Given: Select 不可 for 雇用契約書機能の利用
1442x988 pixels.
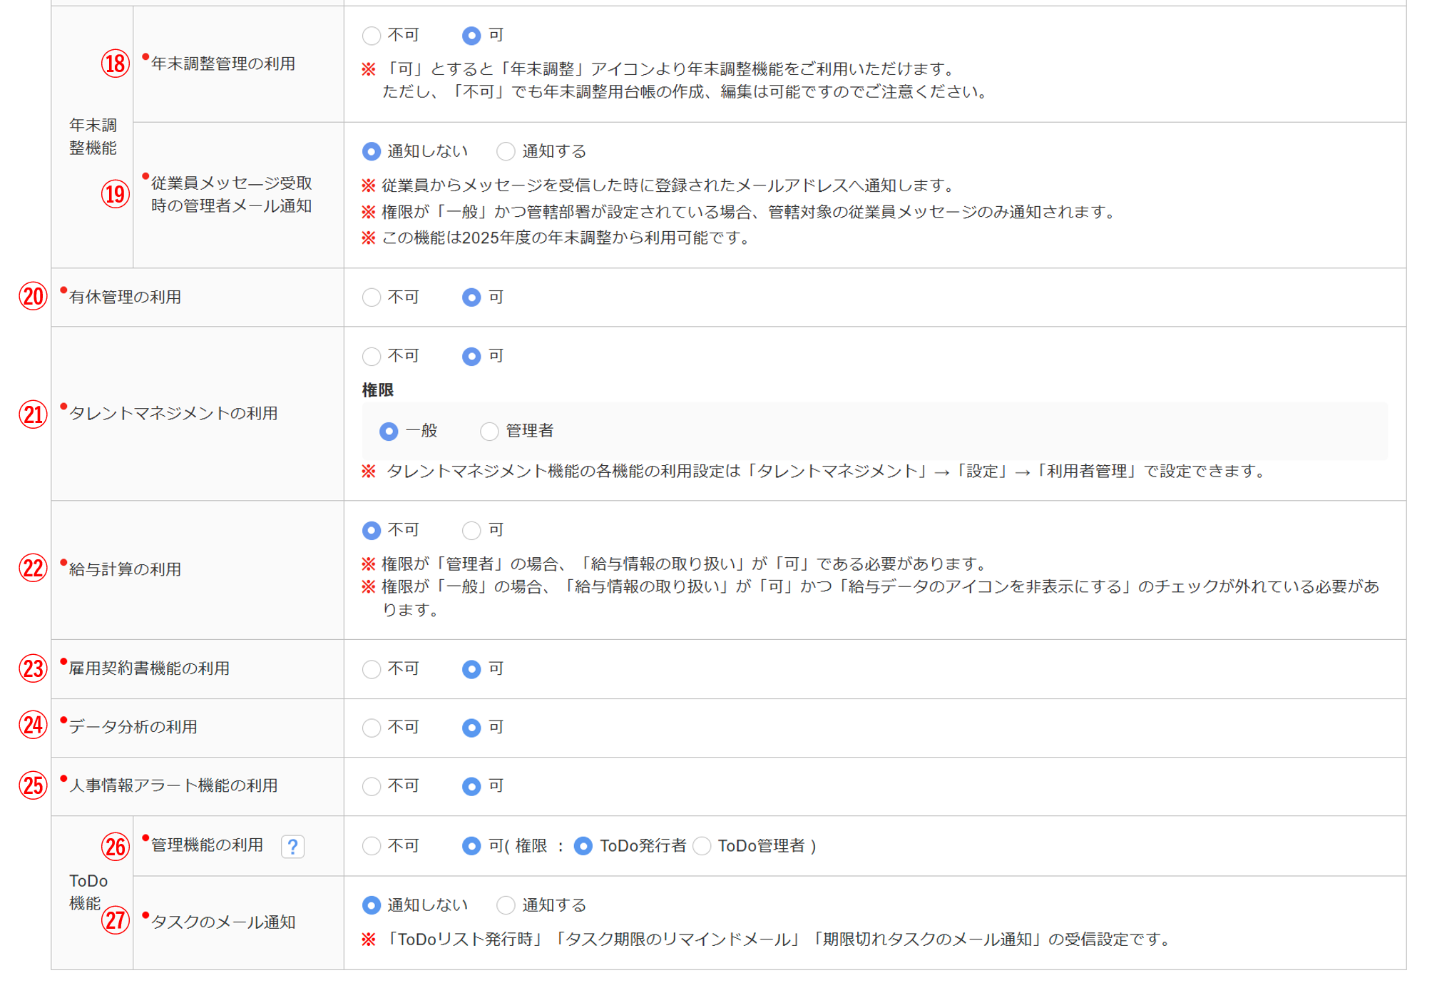Looking at the screenshot, I should coord(371,669).
